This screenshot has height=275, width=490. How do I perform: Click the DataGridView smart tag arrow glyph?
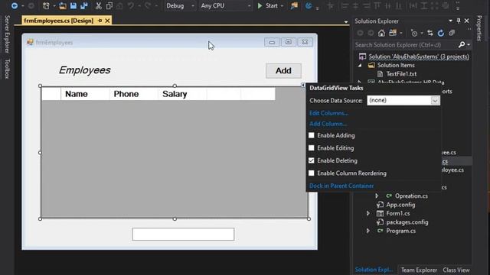pyautogui.click(x=303, y=85)
